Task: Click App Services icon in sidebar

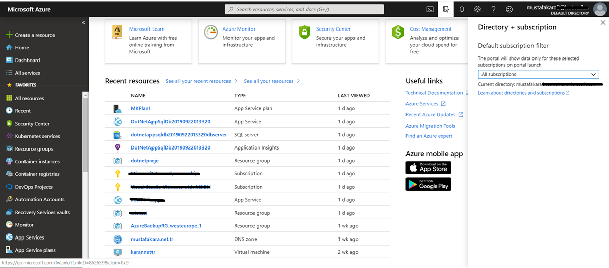Action: pyautogui.click(x=9, y=237)
